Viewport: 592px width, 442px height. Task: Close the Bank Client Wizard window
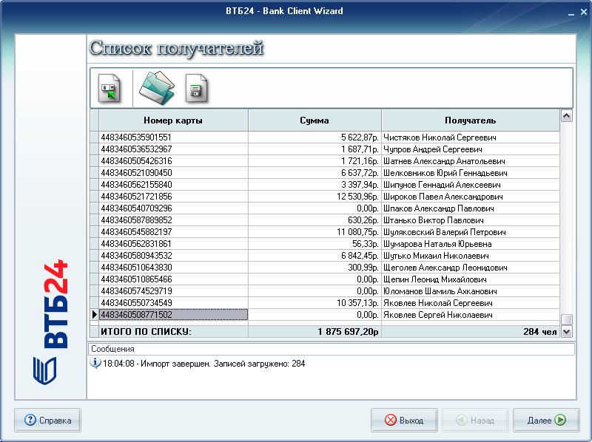pyautogui.click(x=582, y=11)
